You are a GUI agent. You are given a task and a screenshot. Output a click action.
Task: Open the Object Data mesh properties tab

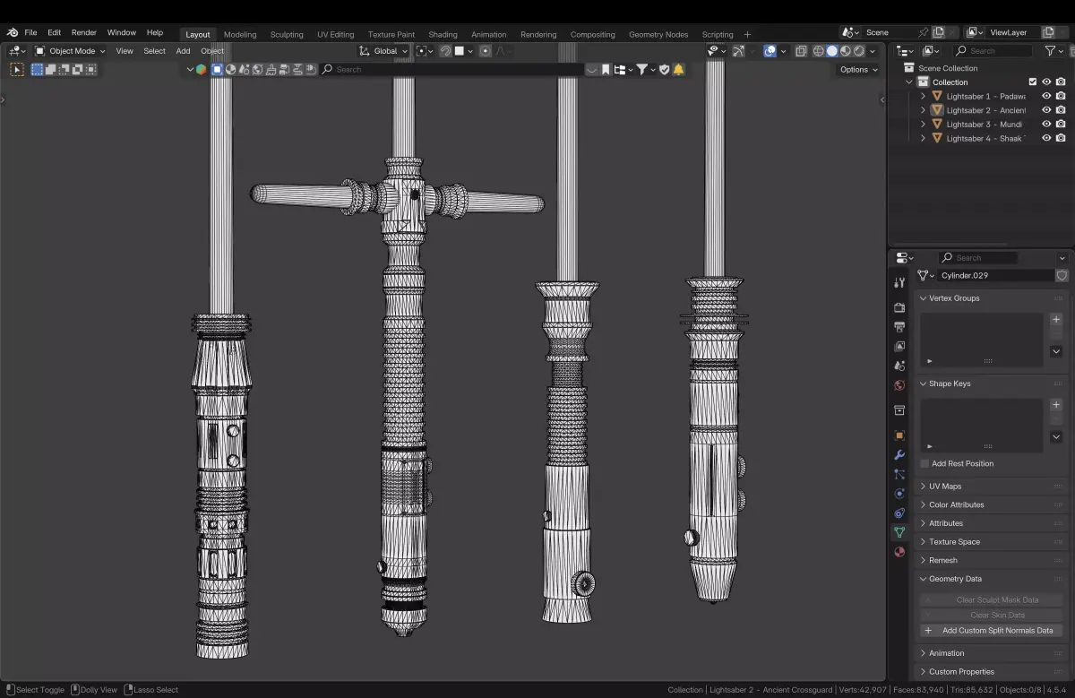(x=899, y=532)
